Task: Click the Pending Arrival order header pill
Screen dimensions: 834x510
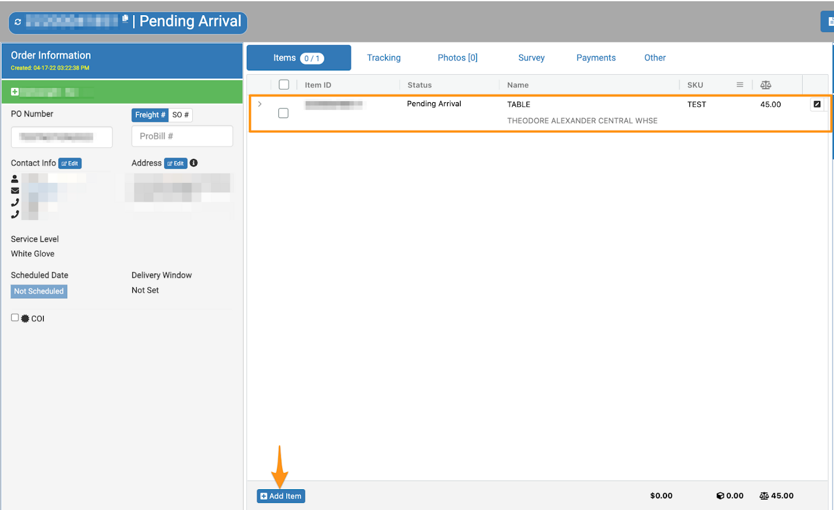Action: pyautogui.click(x=128, y=21)
